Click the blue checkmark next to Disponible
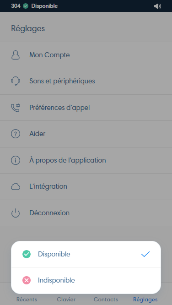Screen dimensions: 172x305 145,254
